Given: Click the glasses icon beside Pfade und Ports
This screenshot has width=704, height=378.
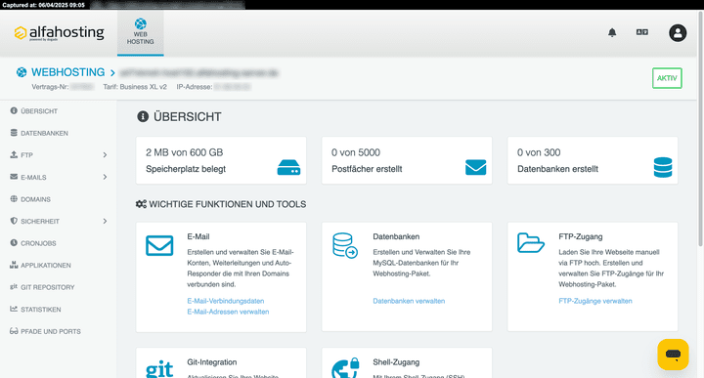Looking at the screenshot, I should click(14, 331).
